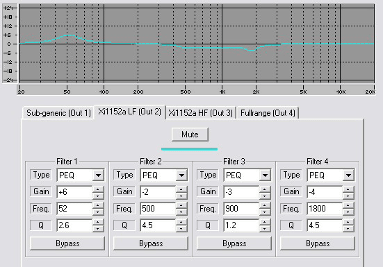Increase Filter 4 frequency with up arrow
The image size is (383, 267).
point(348,206)
